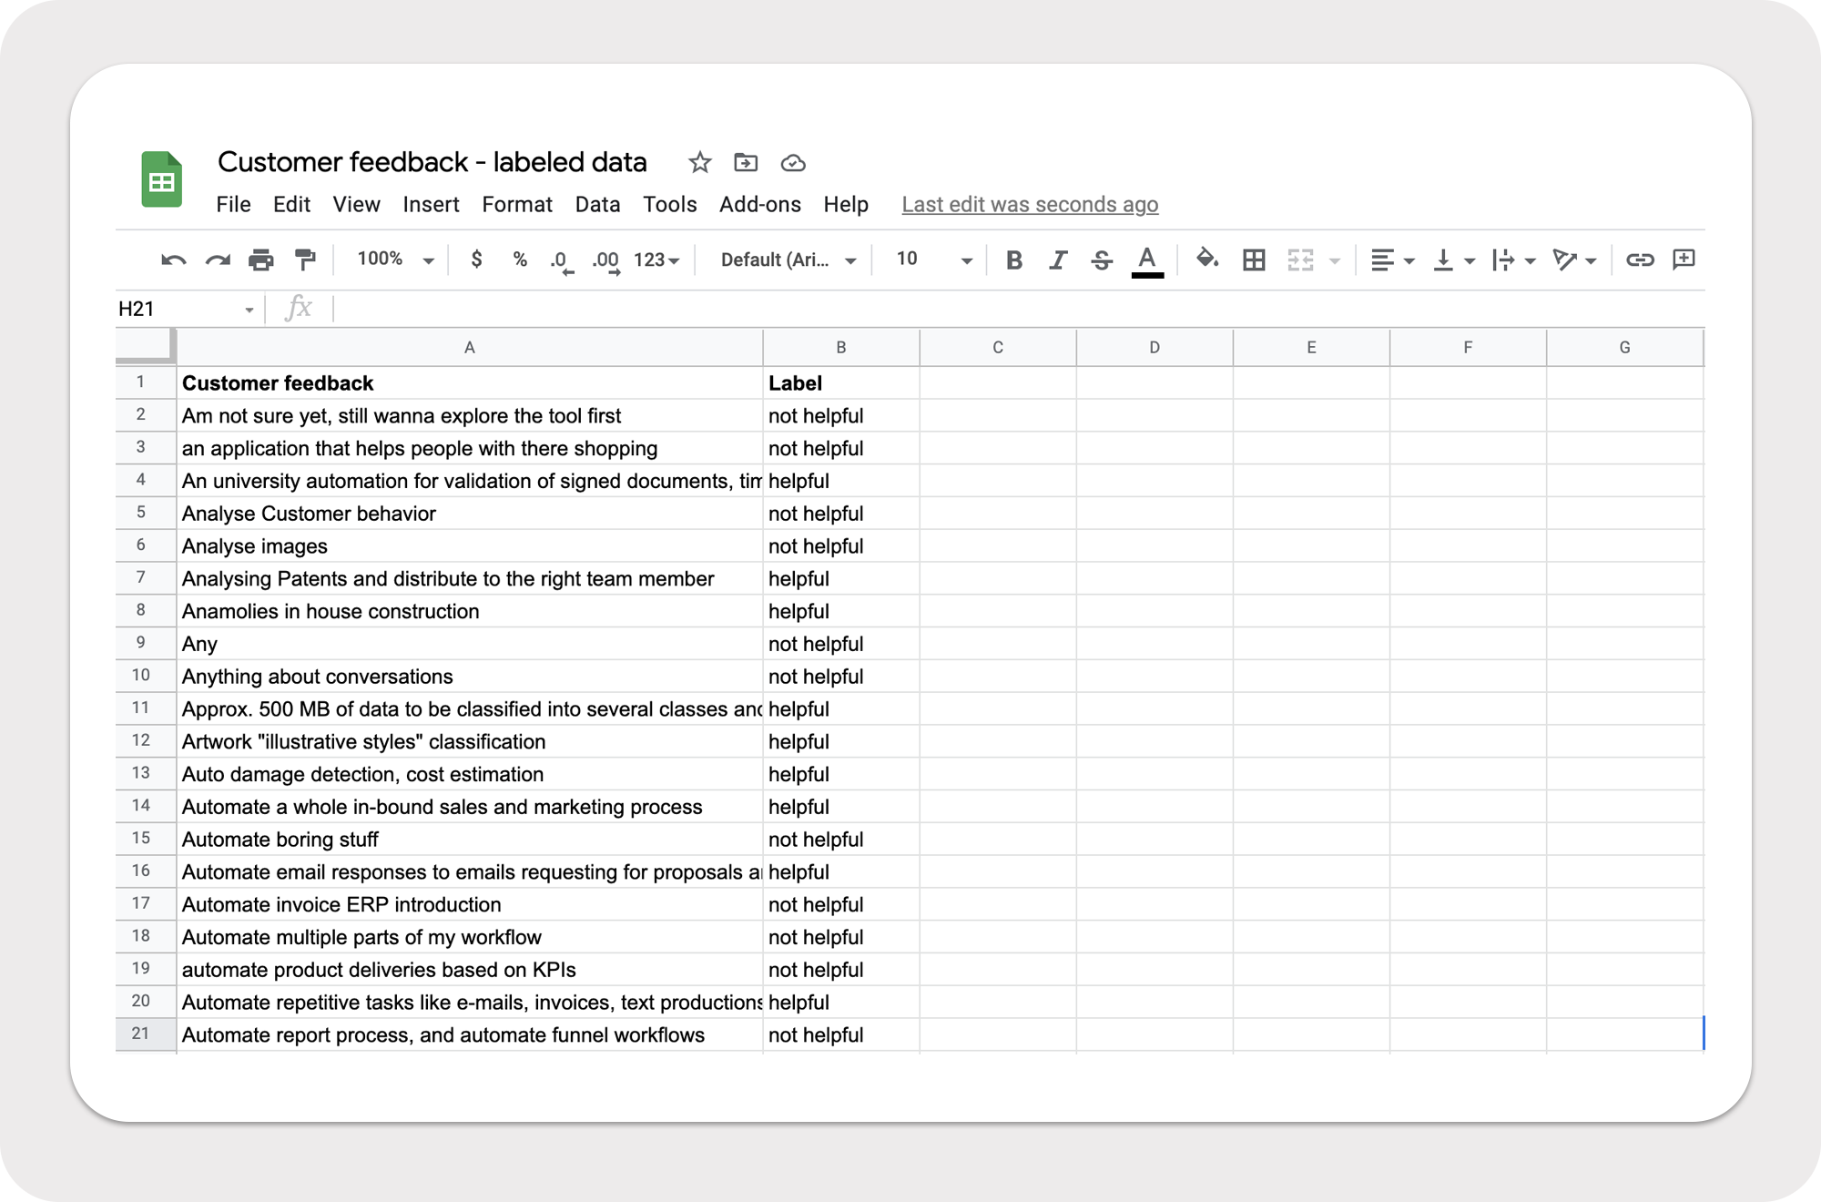This screenshot has width=1821, height=1202.
Task: Click the Redo icon
Action: [x=218, y=260]
